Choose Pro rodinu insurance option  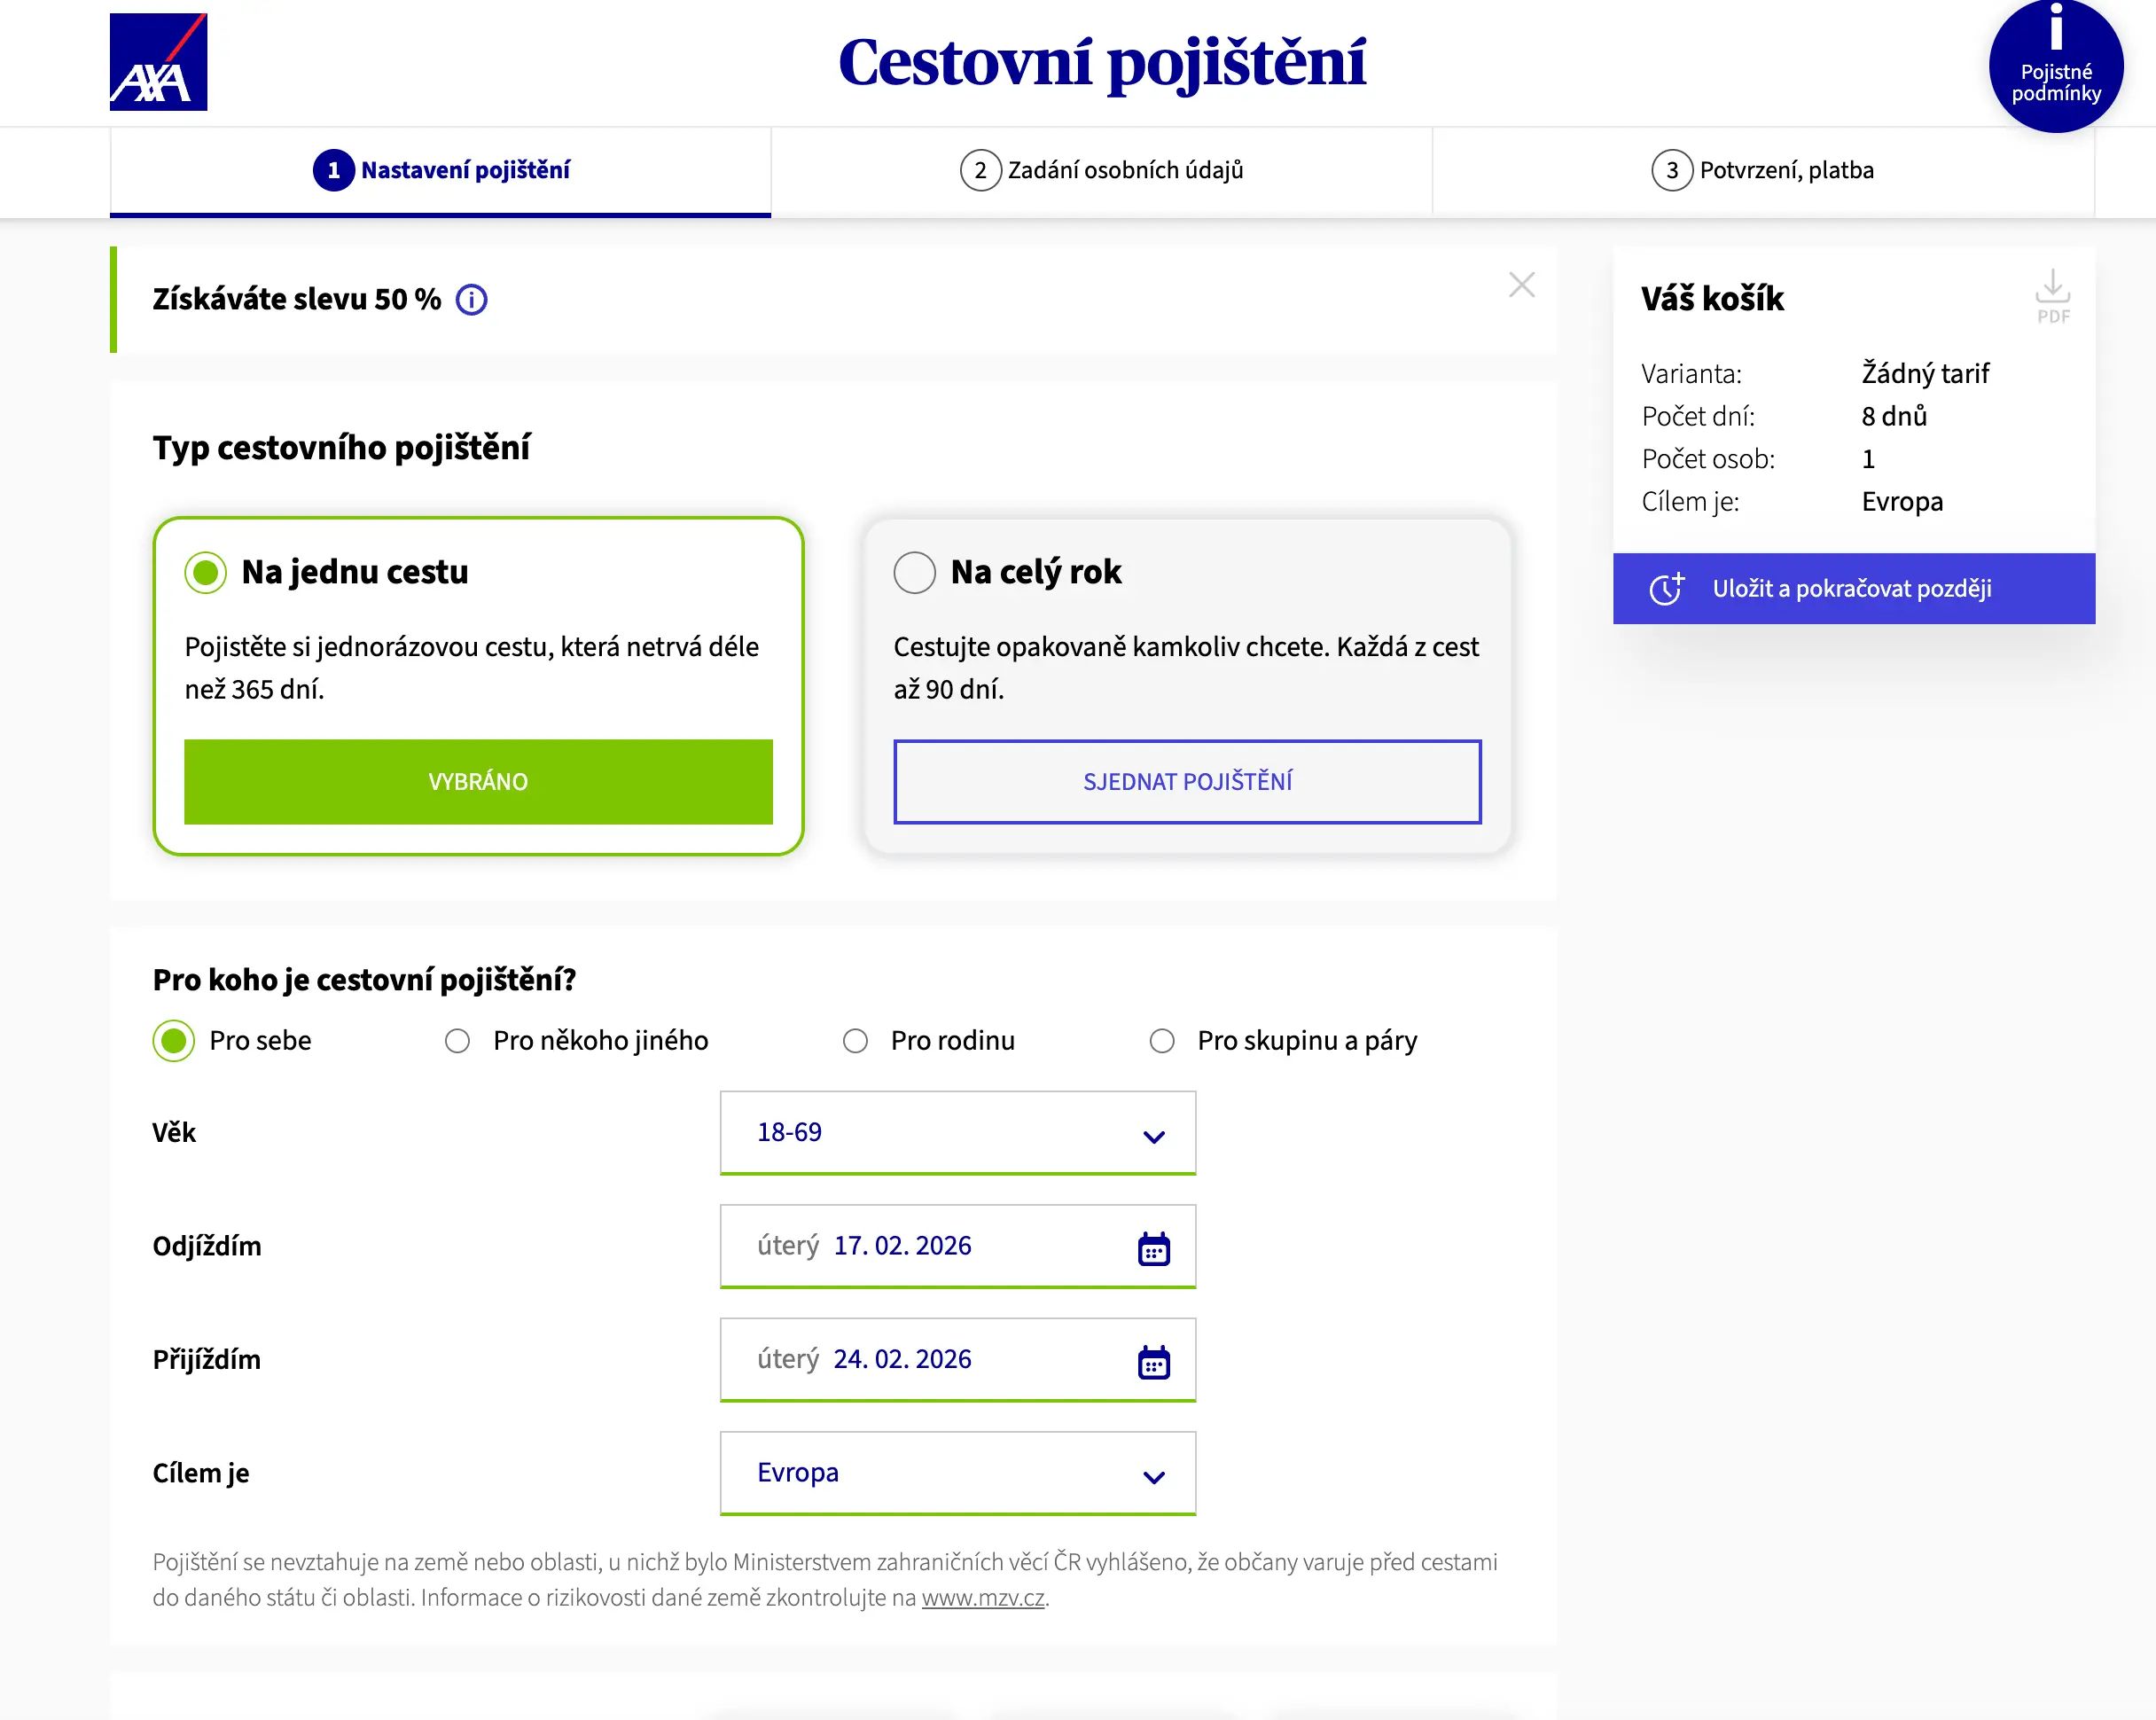(x=856, y=1040)
